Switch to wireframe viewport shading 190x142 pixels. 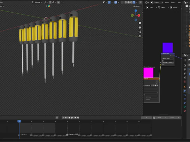126,2
